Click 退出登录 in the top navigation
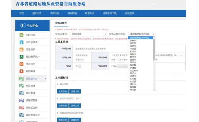199x122 pixels. coord(130,13)
